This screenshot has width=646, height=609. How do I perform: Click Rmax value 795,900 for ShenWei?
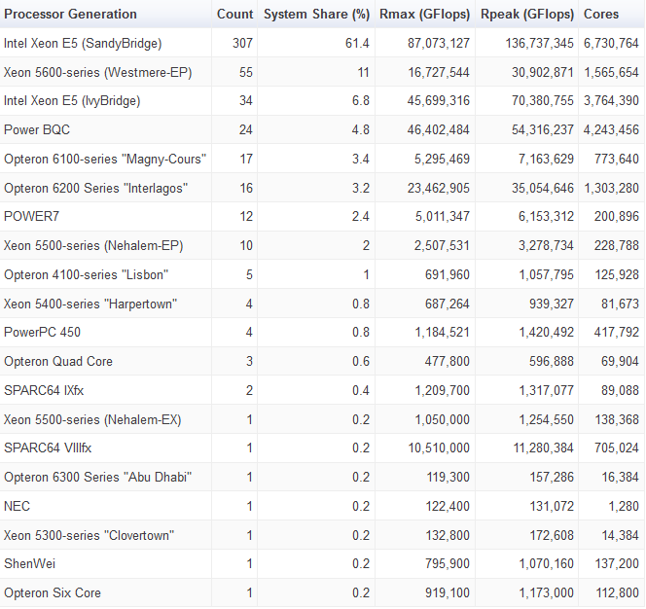point(447,563)
